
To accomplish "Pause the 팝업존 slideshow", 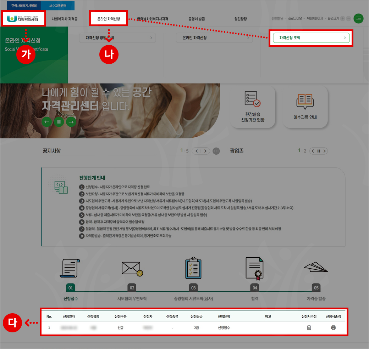I will [x=319, y=151].
